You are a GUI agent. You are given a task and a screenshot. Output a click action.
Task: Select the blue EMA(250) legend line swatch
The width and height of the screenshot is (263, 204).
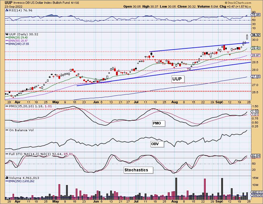[x=7, y=181]
